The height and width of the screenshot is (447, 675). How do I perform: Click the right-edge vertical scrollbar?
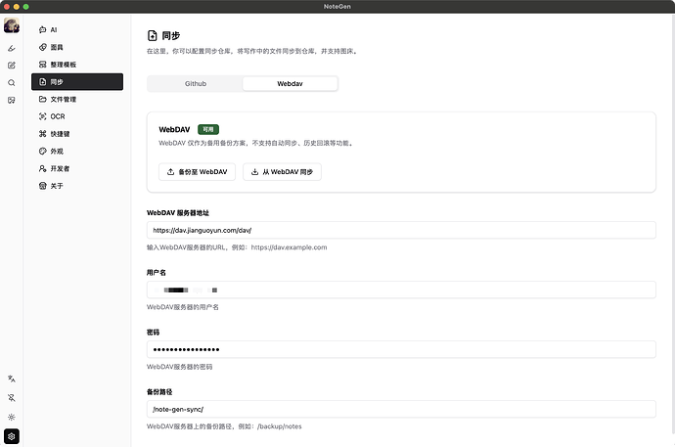point(673,224)
